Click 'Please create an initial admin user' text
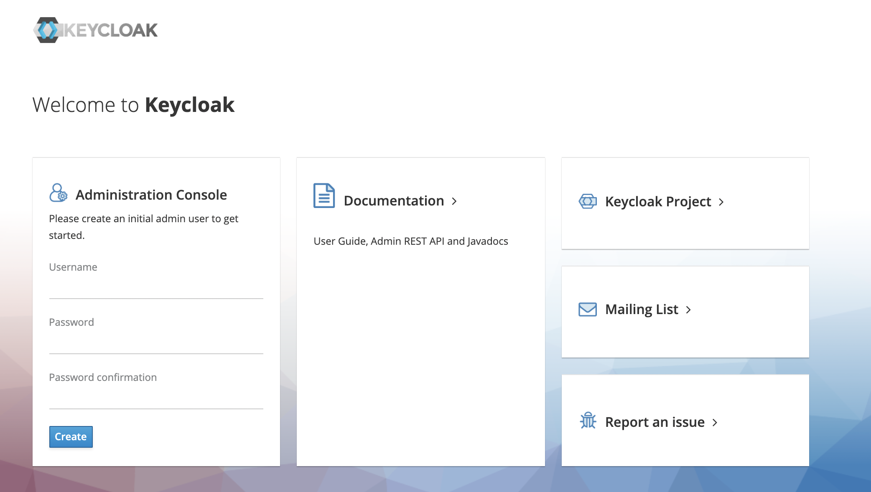 point(143,227)
